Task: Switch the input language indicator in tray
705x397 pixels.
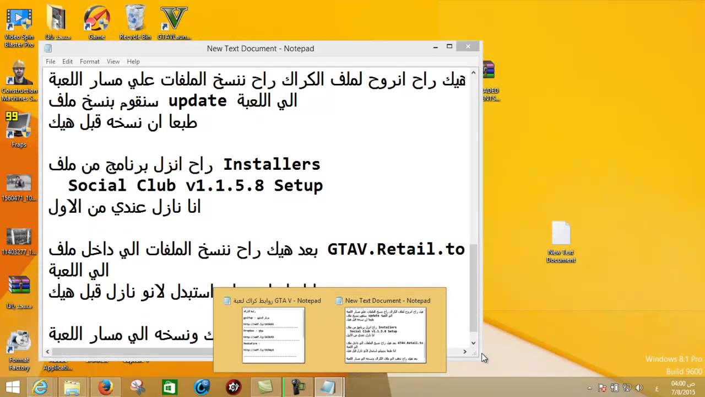Action: pyautogui.click(x=657, y=388)
